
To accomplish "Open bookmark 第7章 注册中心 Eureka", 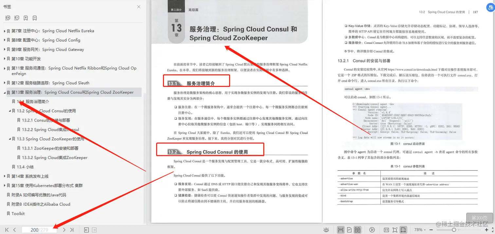I will 53,31.
